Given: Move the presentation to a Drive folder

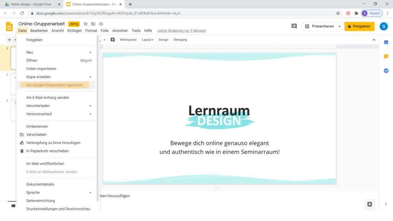Looking at the screenshot, I should tap(92, 23).
